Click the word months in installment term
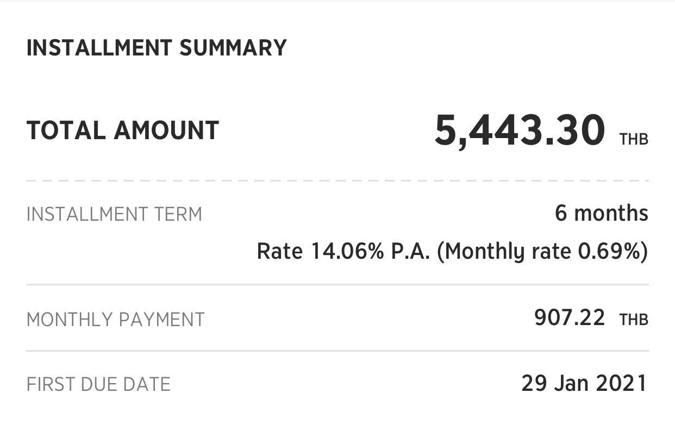The image size is (675, 424). [611, 213]
